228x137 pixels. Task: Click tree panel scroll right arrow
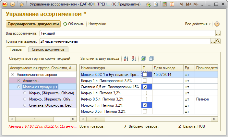tap(73, 119)
